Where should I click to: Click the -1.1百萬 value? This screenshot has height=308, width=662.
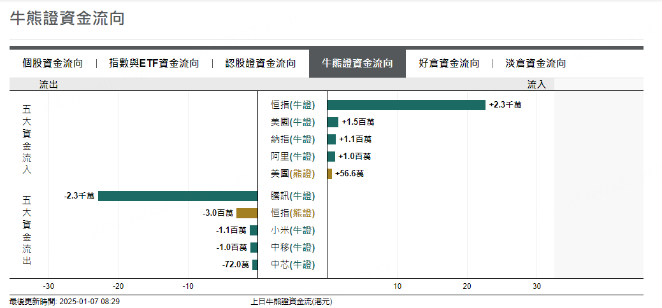(x=231, y=230)
